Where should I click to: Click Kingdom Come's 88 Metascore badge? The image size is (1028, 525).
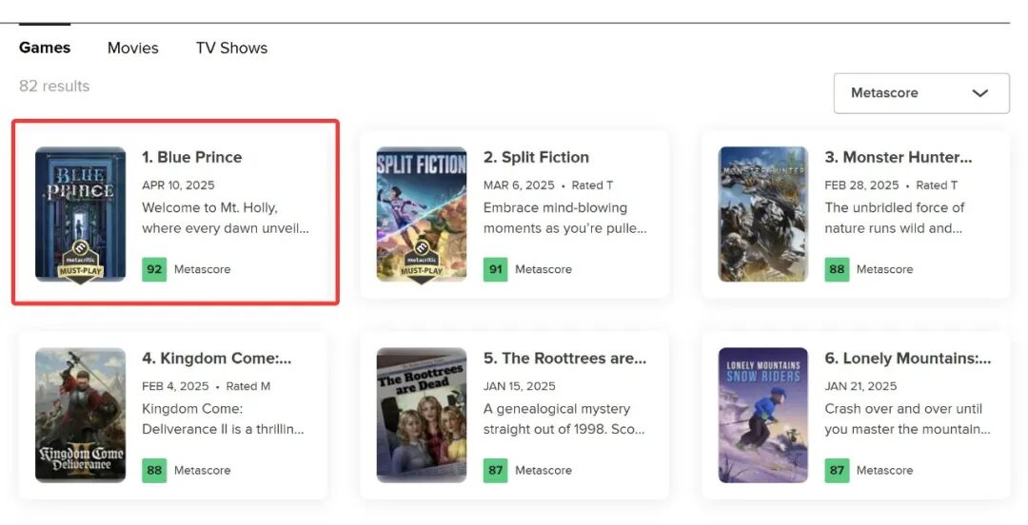[x=154, y=471]
